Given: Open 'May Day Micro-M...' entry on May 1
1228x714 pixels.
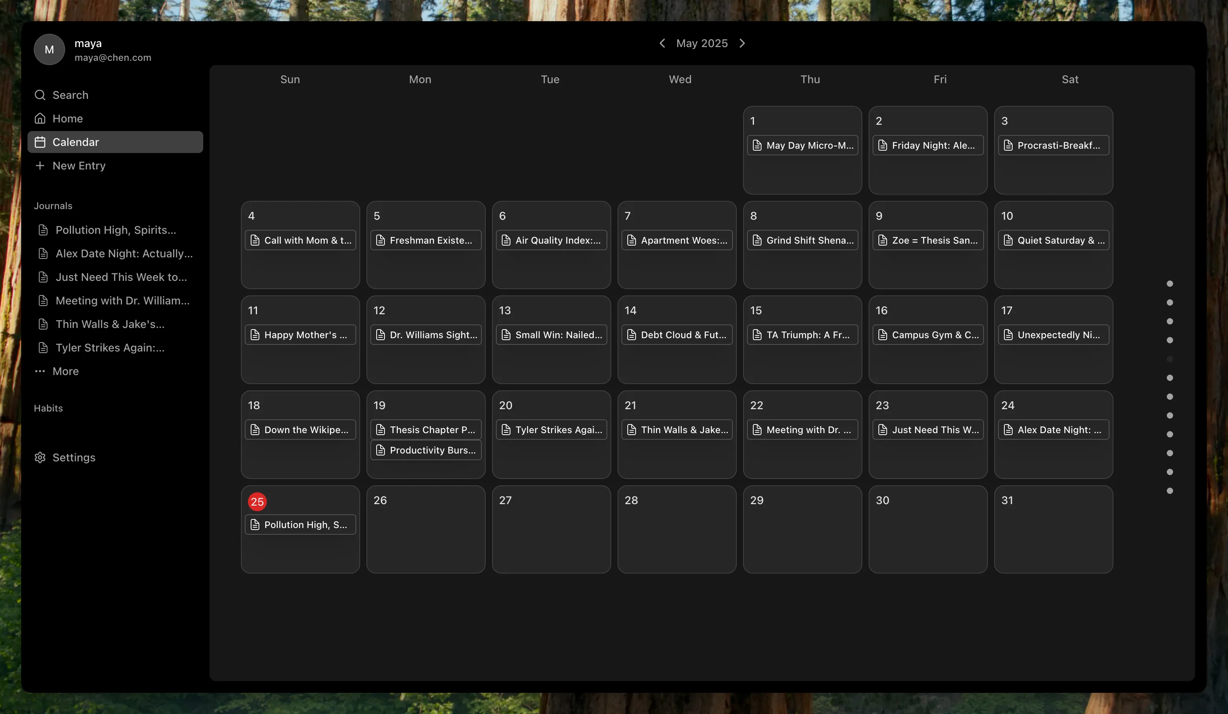Looking at the screenshot, I should (802, 145).
